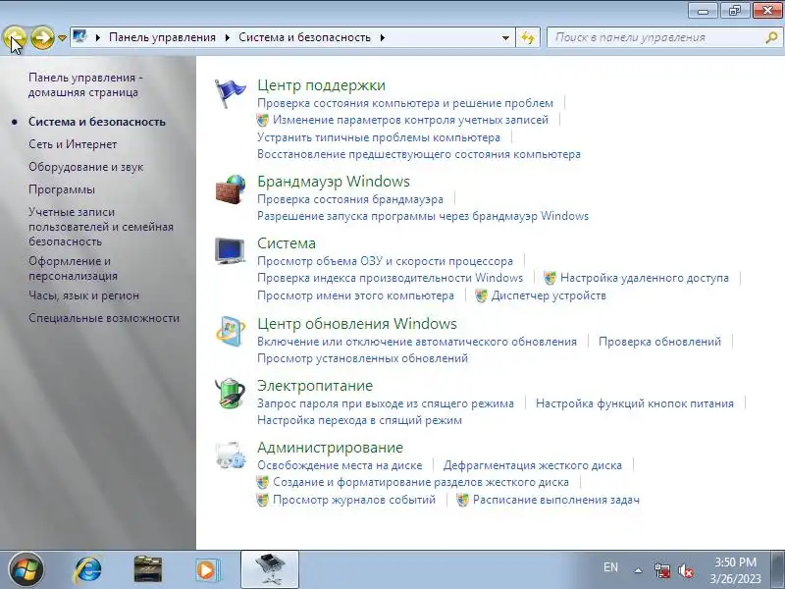Image resolution: width=785 pixels, height=589 pixels.
Task: Click the magnifier search icon
Action: pos(771,37)
